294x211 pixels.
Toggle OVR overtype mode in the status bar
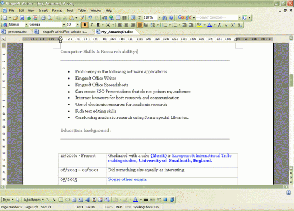(128, 207)
